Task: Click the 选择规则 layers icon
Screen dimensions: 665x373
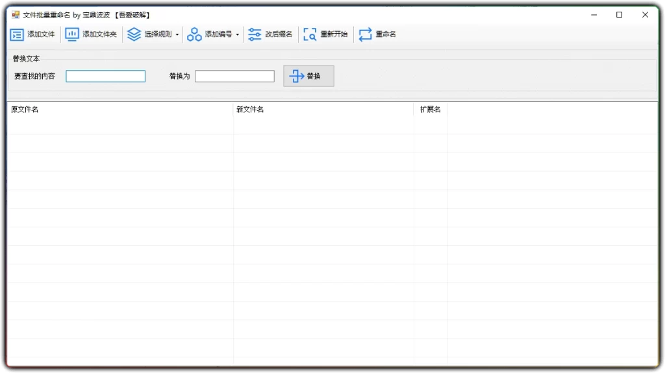Action: (134, 34)
